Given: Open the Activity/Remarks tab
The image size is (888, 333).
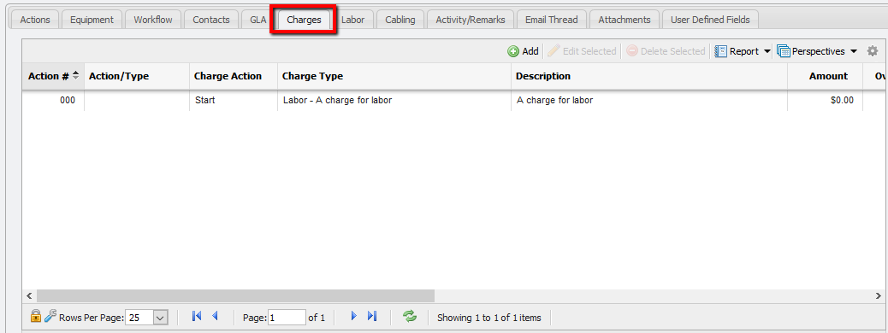Looking at the screenshot, I should pyautogui.click(x=471, y=20).
